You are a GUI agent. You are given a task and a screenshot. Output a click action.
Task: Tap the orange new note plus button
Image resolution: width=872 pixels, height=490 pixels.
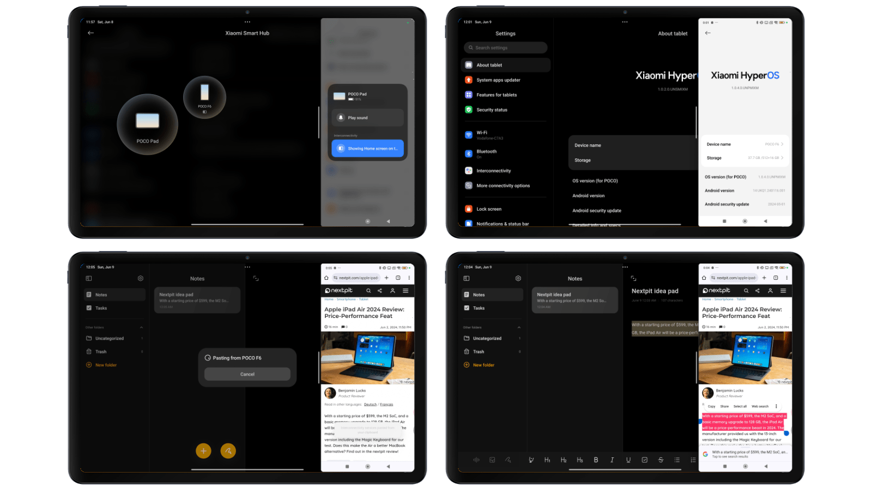[x=203, y=451]
